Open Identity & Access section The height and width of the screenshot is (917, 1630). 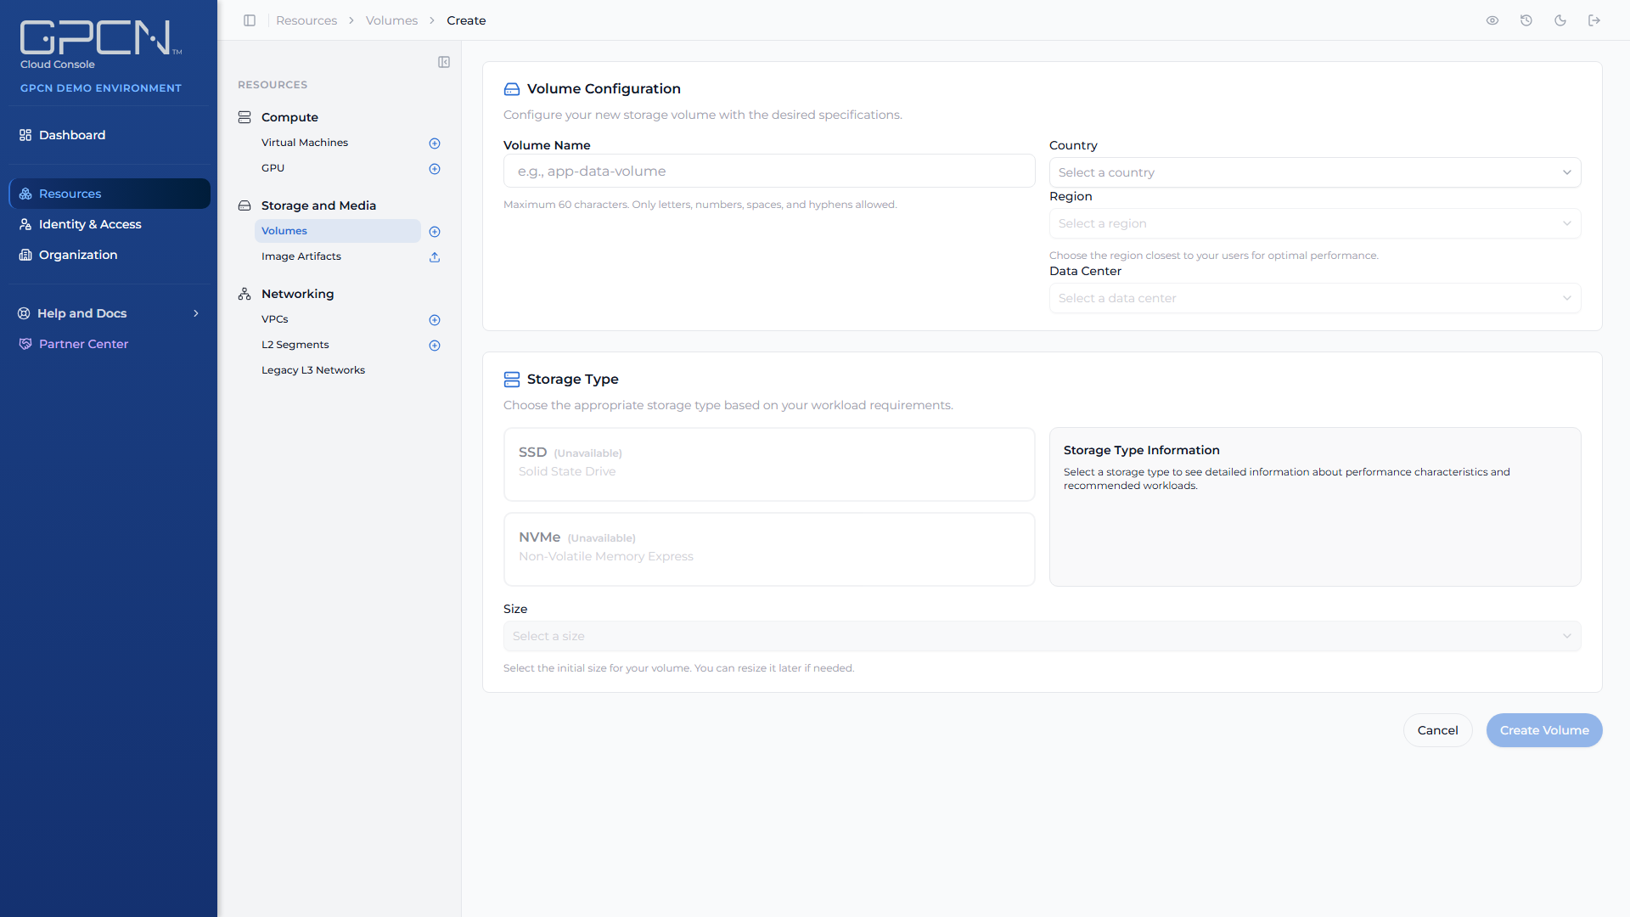coord(109,224)
